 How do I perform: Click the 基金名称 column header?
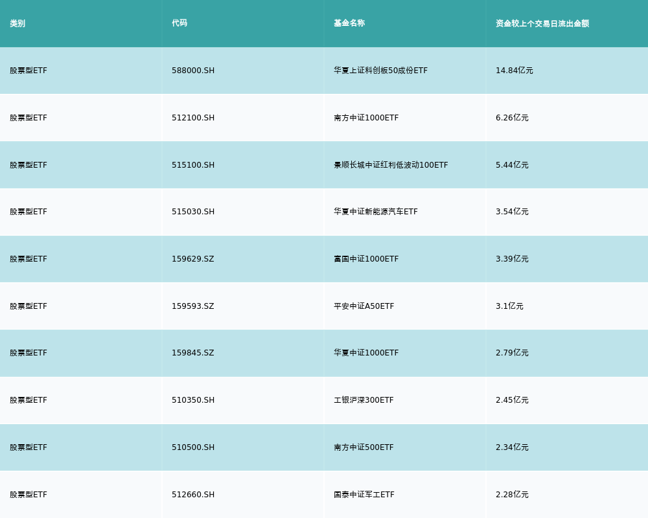click(x=349, y=23)
